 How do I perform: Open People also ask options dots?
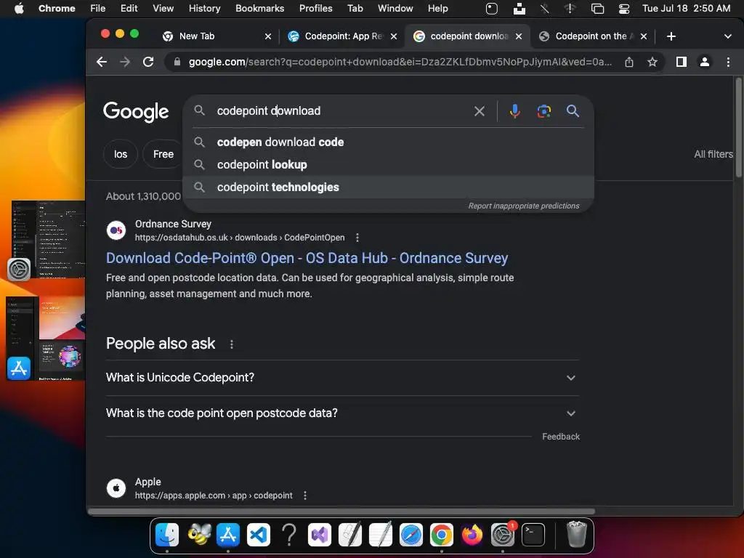click(232, 344)
